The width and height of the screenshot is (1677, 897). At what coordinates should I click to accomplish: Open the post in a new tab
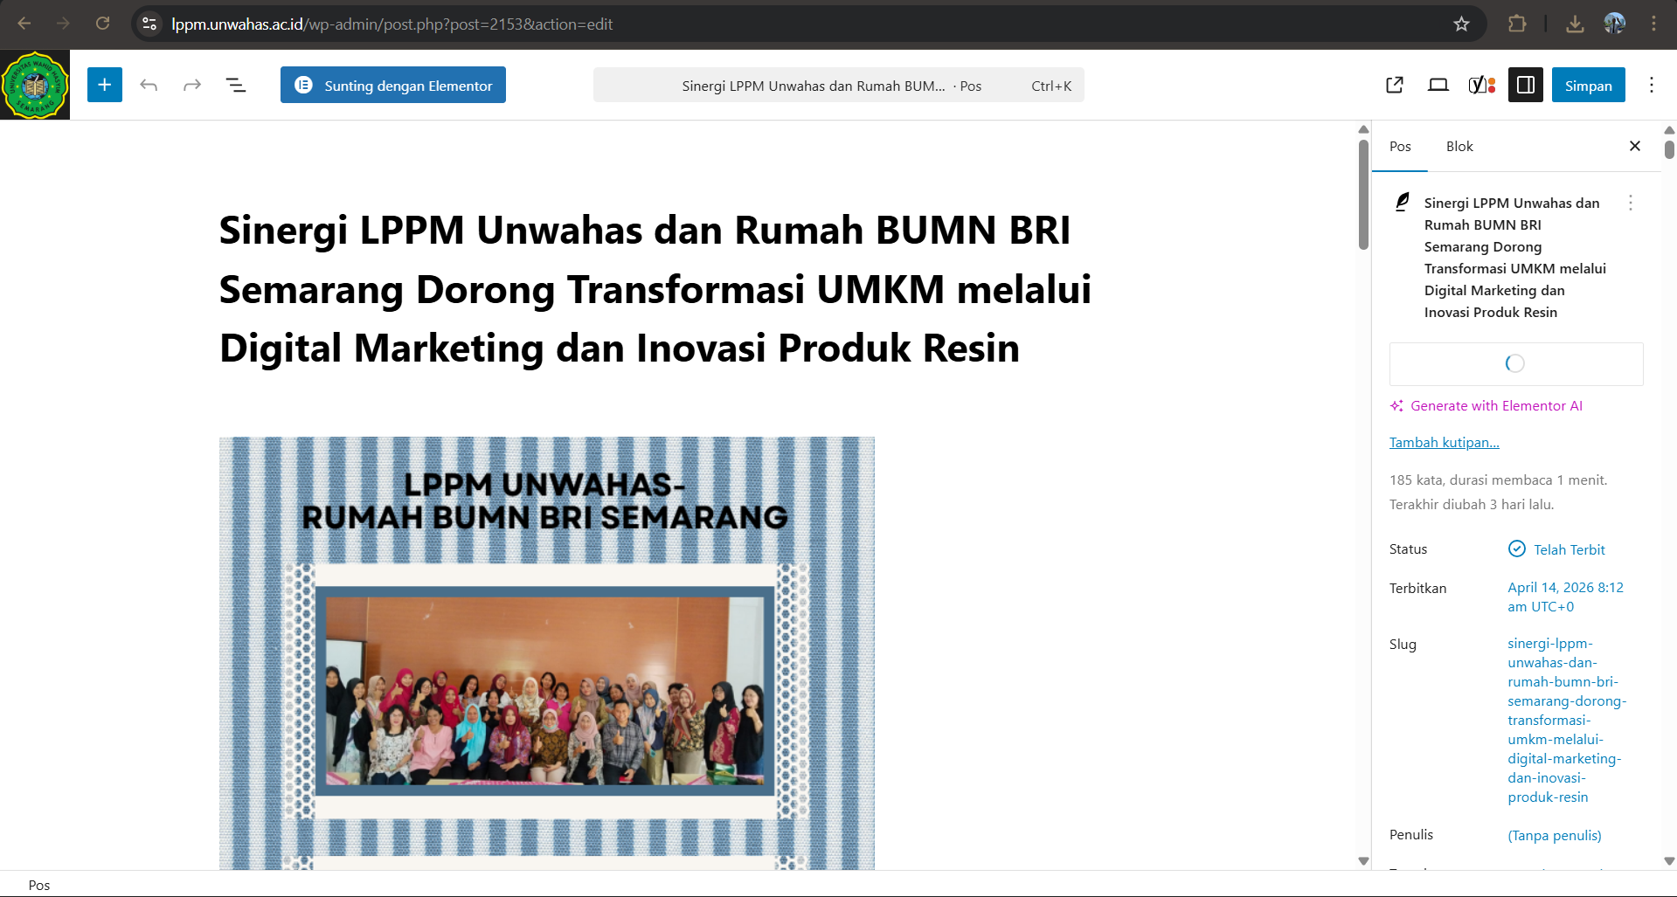point(1395,85)
